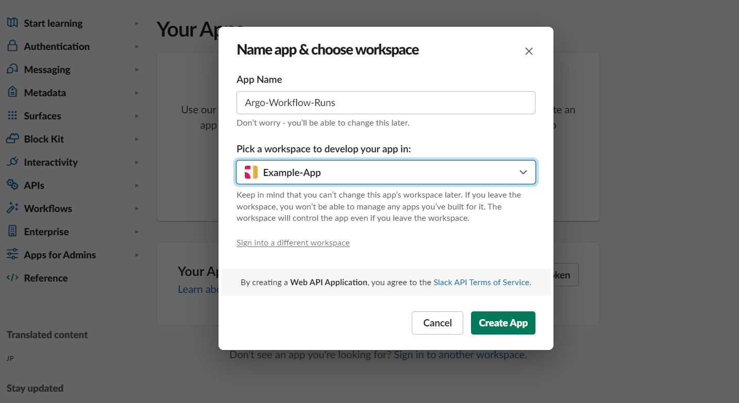739x403 pixels.
Task: Close the Name app dialog with X
Action: (x=529, y=51)
